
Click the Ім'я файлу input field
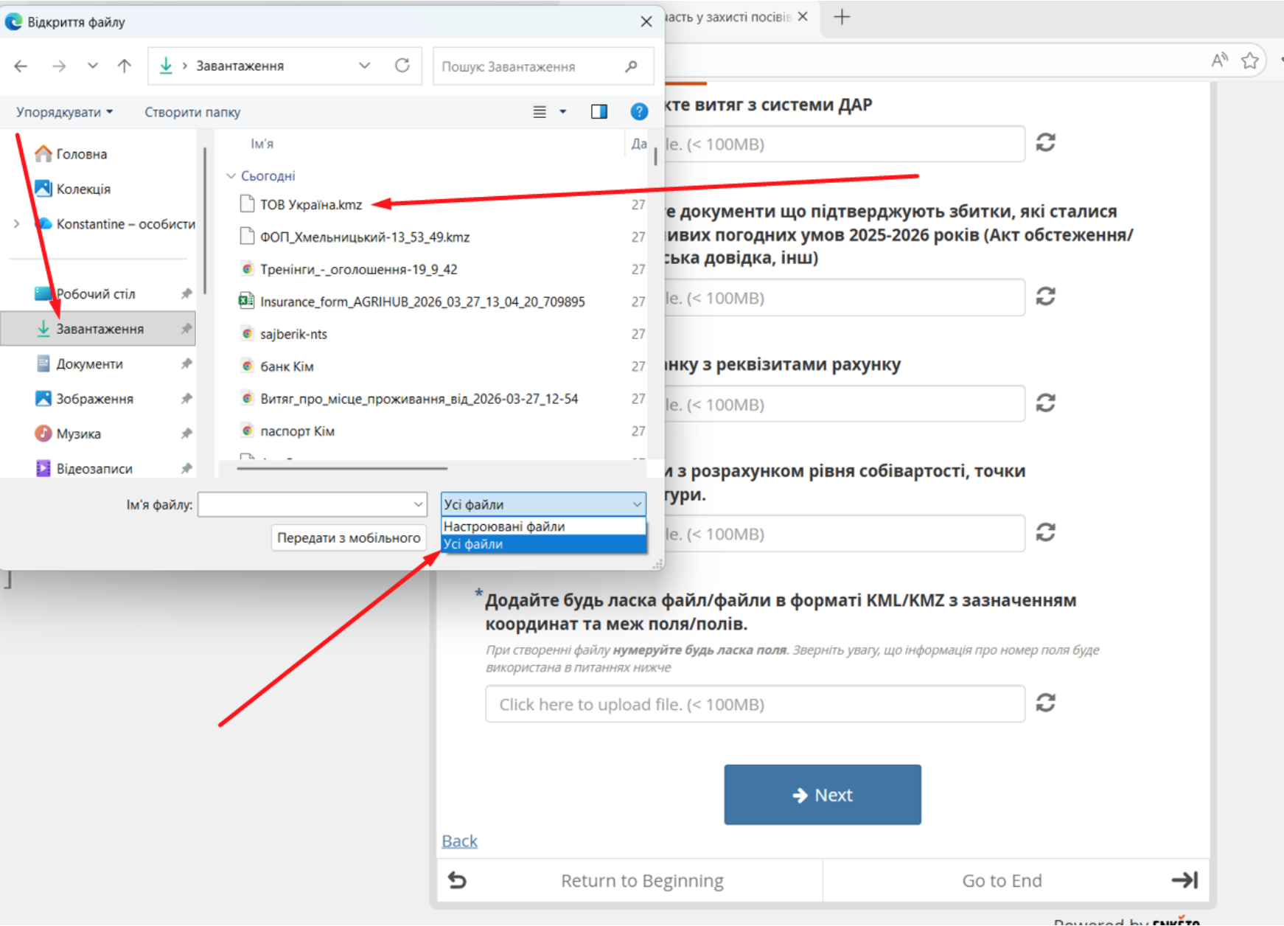[306, 505]
